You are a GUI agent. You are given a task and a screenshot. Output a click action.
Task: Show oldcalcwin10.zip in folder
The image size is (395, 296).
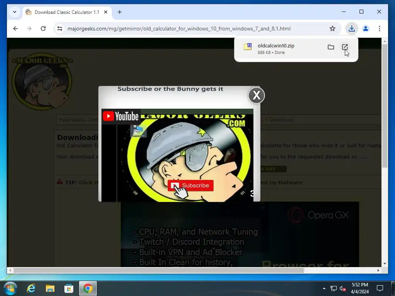[x=331, y=47]
